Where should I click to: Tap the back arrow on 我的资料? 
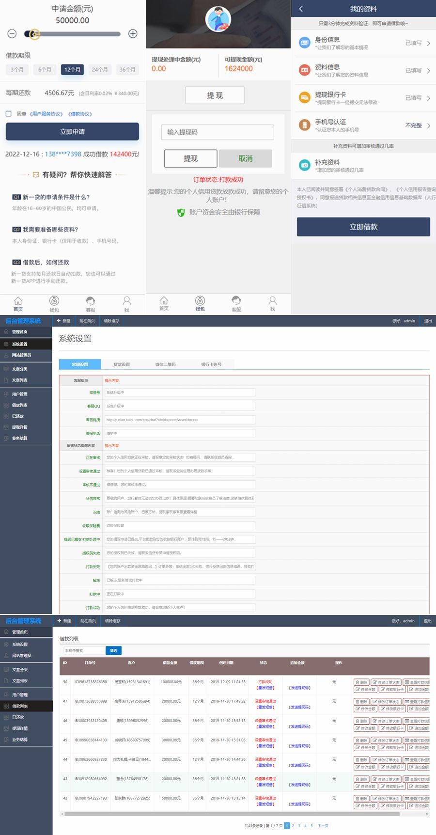(x=301, y=9)
